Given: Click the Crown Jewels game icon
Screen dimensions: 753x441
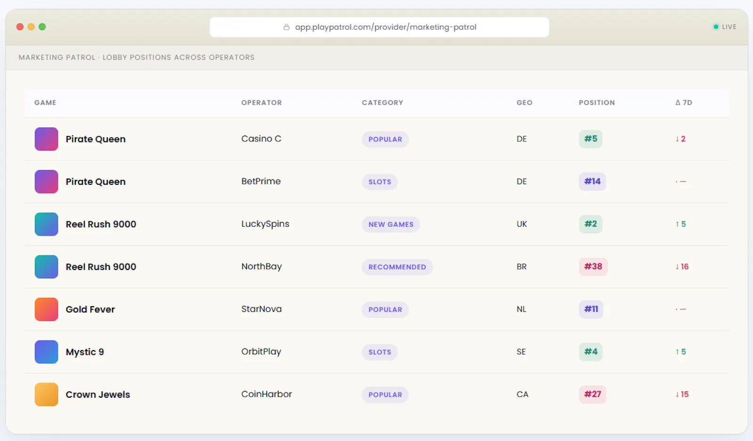Looking at the screenshot, I should click(46, 394).
